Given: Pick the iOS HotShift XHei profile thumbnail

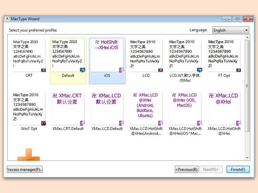Looking at the screenshot, I should 107,55.
